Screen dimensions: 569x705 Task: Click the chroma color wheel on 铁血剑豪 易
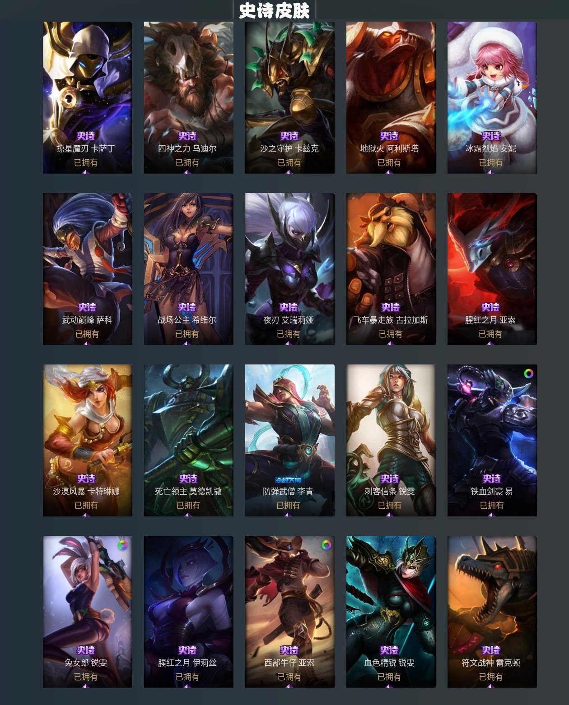tap(528, 373)
